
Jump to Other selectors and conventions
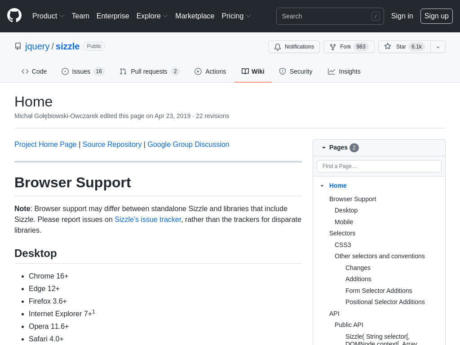pos(380,256)
